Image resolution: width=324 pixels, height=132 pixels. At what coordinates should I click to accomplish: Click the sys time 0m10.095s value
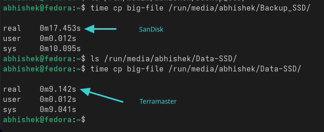coord(60,48)
